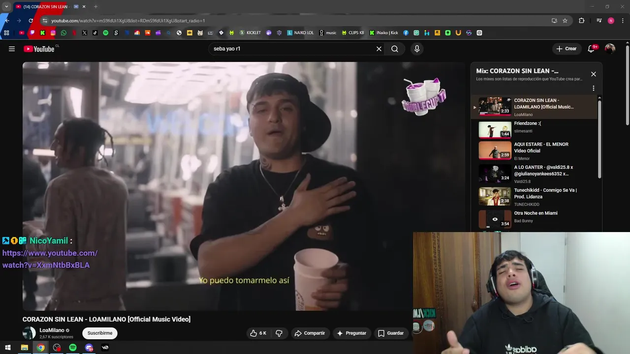
Task: Click the Suscribirme button
Action: (x=100, y=333)
